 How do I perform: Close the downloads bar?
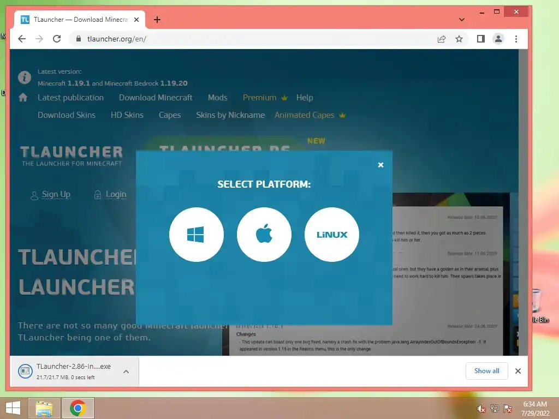point(518,371)
